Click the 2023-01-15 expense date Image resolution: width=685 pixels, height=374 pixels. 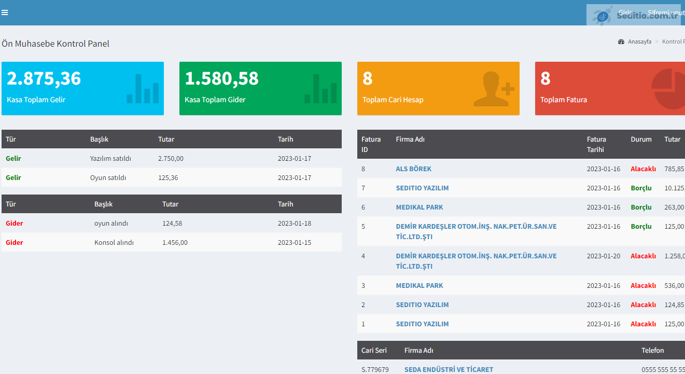point(295,242)
